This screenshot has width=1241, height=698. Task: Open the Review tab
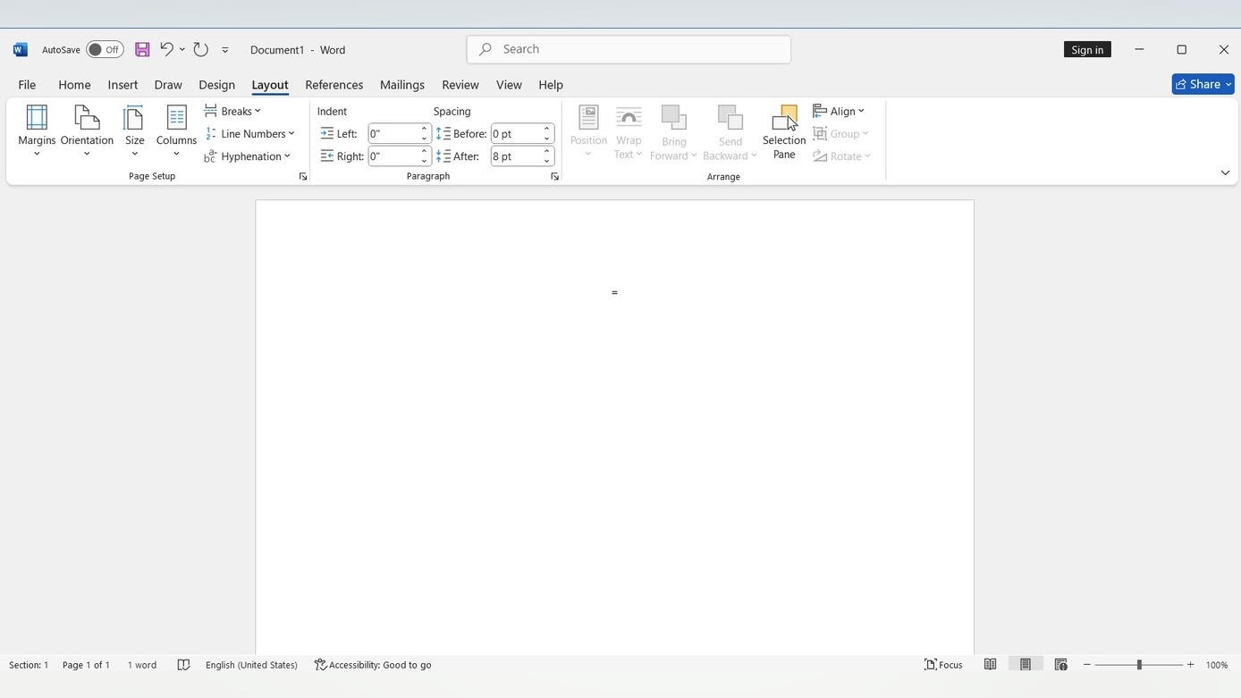tap(460, 85)
